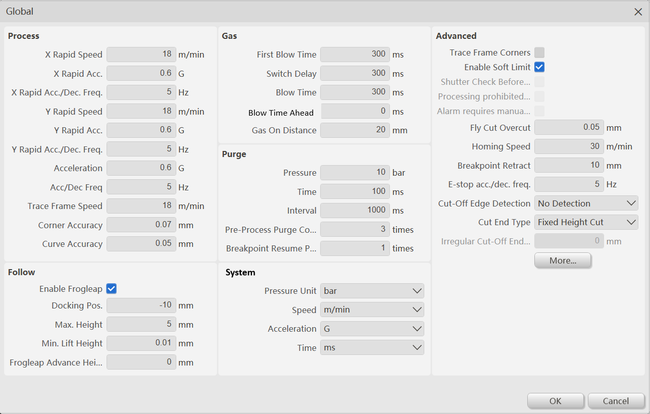Uncheck Enable Soft Limit
Image resolution: width=650 pixels, height=414 pixels.
pos(539,67)
